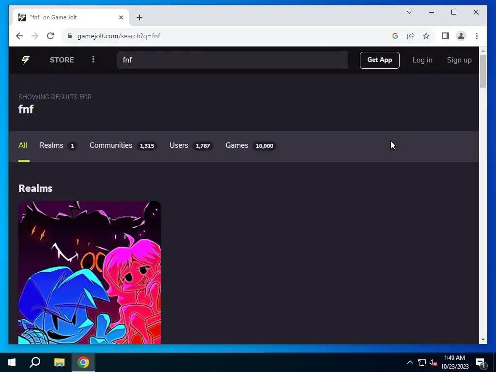The height and width of the screenshot is (372, 496).
Task: Click the fnf search box
Action: [x=232, y=60]
